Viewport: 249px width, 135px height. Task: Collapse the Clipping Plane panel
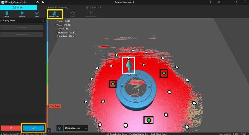[x=43, y=20]
